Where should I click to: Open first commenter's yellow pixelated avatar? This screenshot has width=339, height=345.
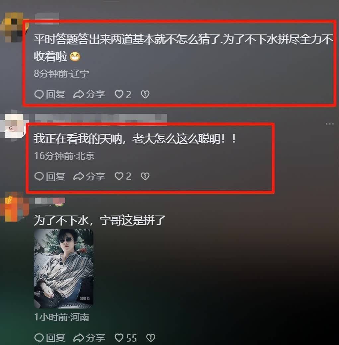coord(14,27)
